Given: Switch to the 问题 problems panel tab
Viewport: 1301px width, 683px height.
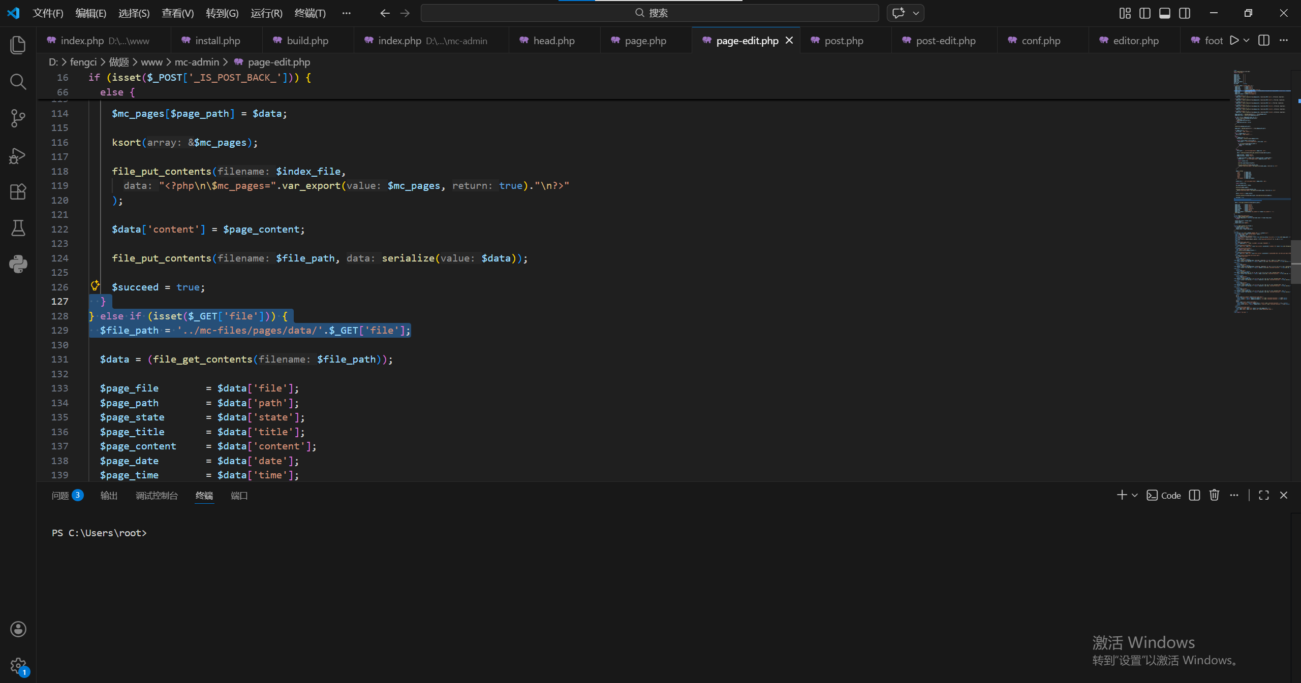Looking at the screenshot, I should click(x=60, y=495).
